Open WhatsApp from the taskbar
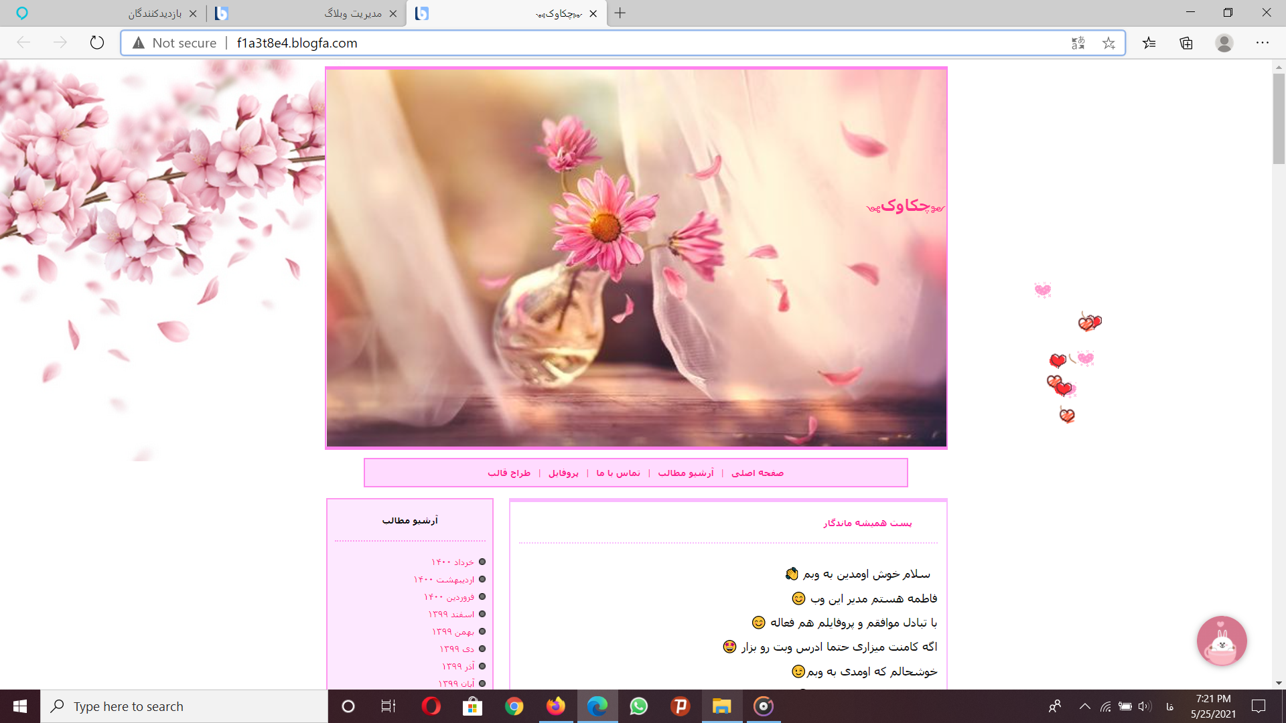Viewport: 1286px width, 723px height. tap(638, 706)
